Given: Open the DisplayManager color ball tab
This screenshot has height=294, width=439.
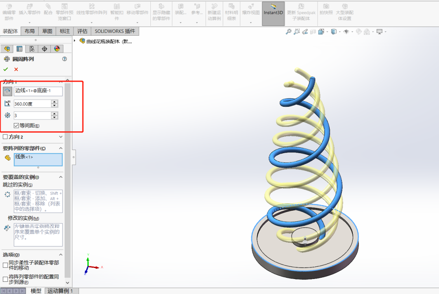Looking at the screenshot, I should coord(57,49).
